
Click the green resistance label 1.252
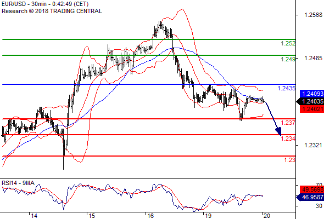288,43
